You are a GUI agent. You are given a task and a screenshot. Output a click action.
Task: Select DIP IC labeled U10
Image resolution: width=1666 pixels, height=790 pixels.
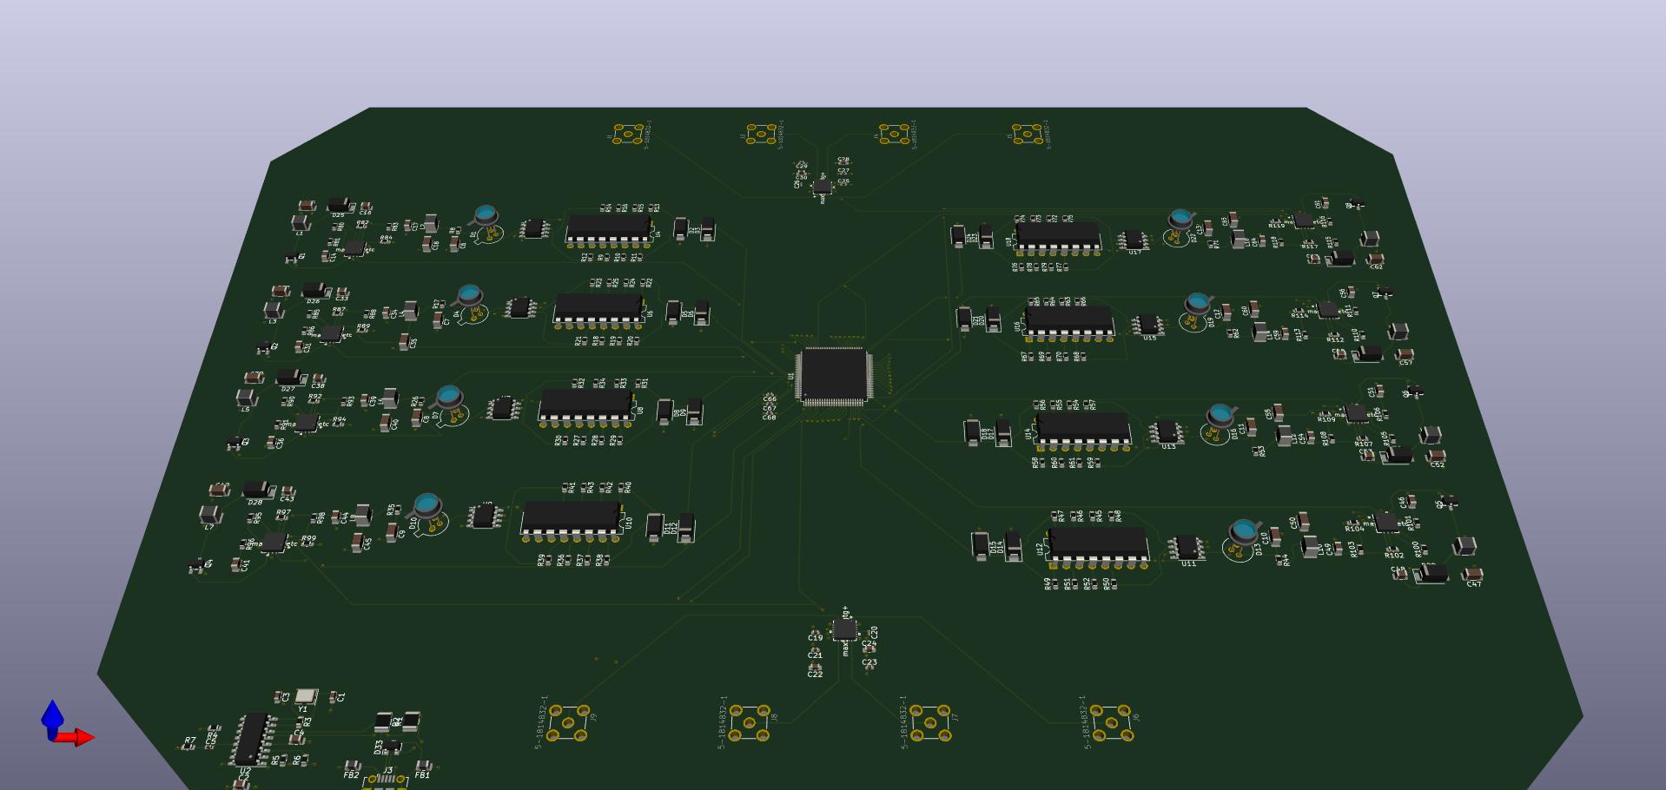pos(571,519)
